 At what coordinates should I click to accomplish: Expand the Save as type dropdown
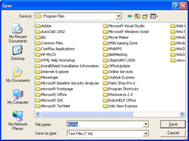[x=146, y=133]
